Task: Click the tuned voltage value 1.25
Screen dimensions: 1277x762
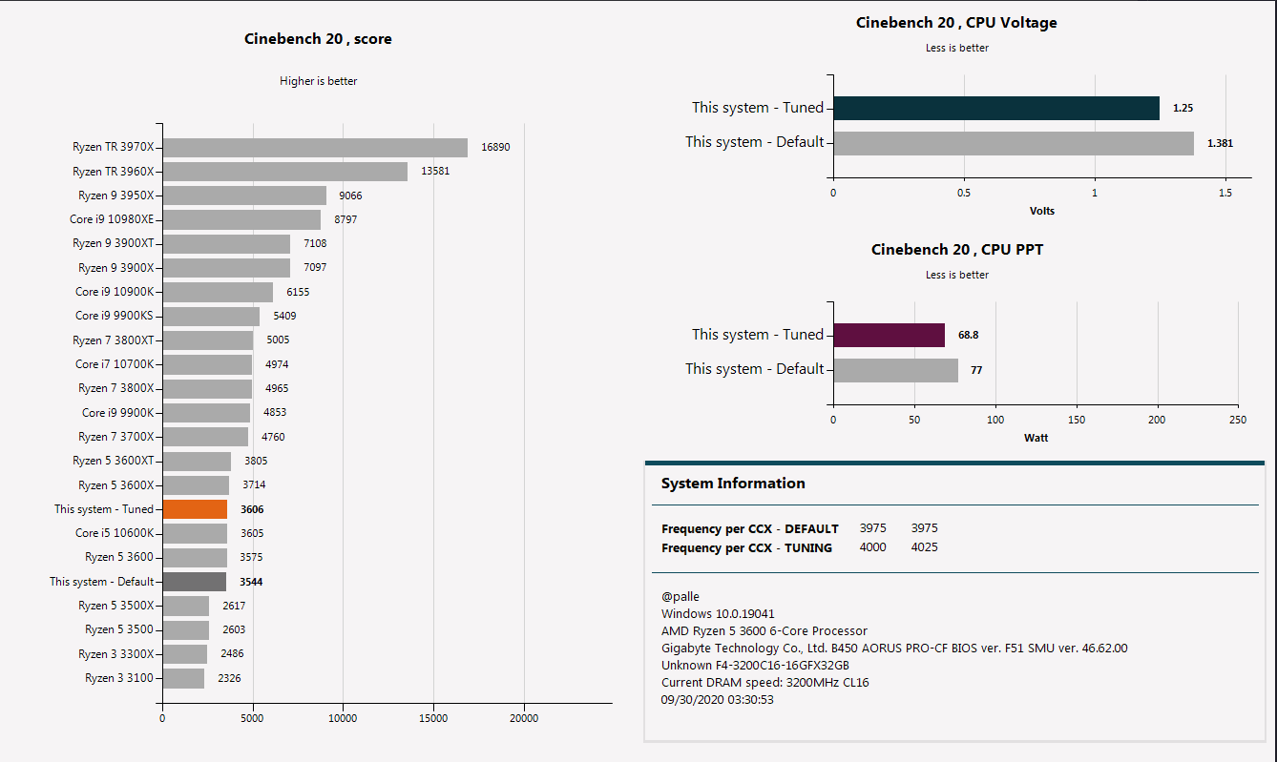Action: 1183,108
